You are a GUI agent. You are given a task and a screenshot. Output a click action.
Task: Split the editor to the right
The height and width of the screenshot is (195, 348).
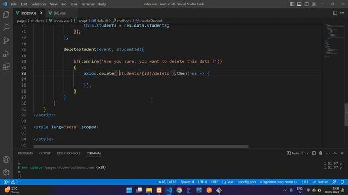tap(335, 13)
